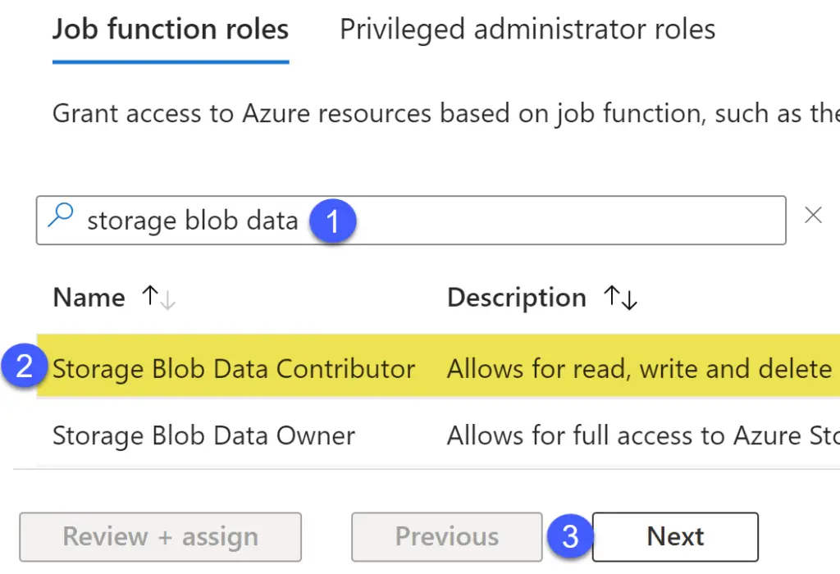Click the ascending sort arrow next to Description
Viewport: 840px width, 574px height.
(x=614, y=295)
